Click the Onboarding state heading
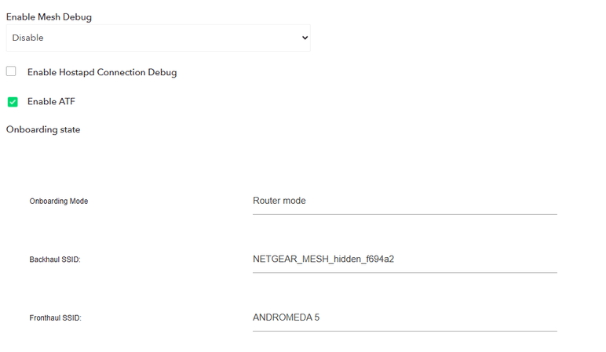Screen dimensions: 606x352 tap(43, 129)
